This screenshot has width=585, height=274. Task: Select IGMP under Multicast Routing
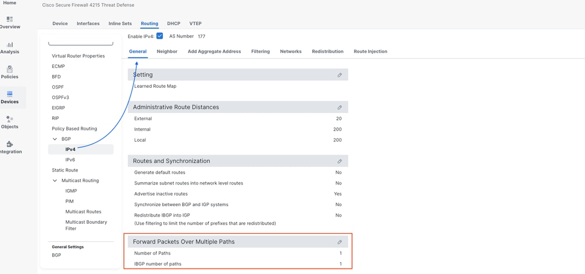point(71,191)
